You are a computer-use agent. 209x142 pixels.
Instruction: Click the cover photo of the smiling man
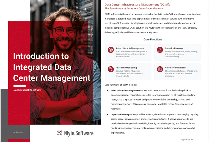click(x=65, y=62)
